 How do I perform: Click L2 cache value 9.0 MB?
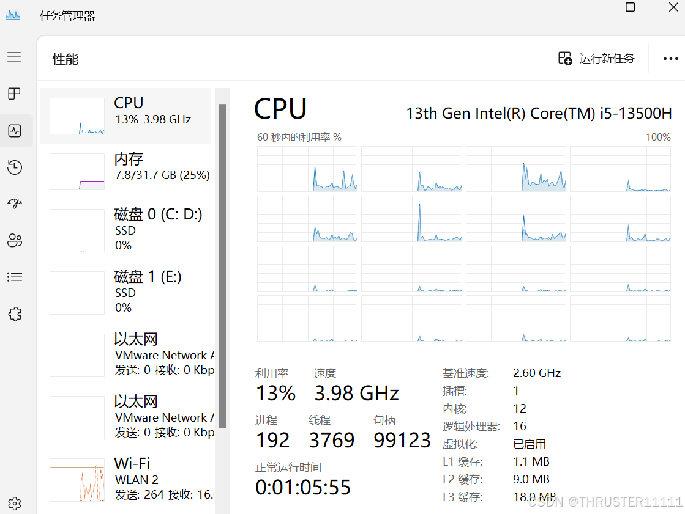(x=531, y=480)
